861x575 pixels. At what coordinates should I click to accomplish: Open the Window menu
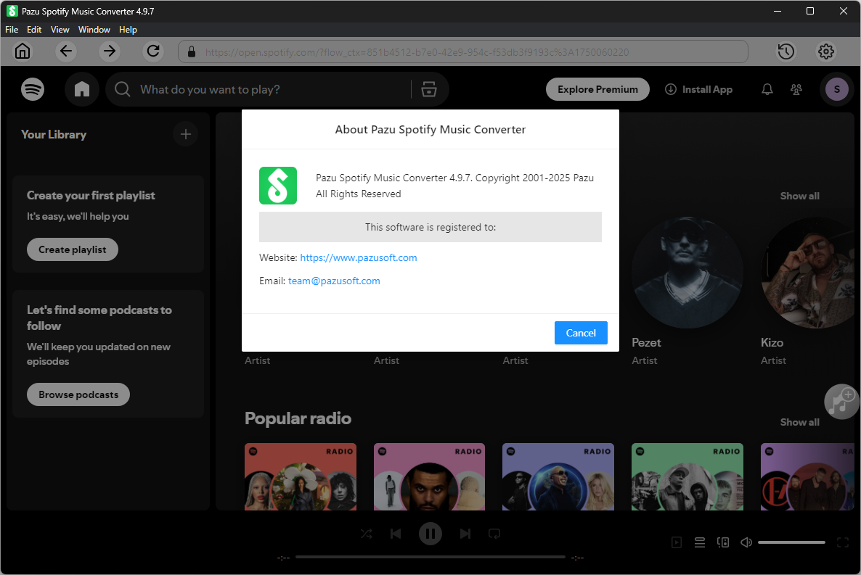pos(94,30)
